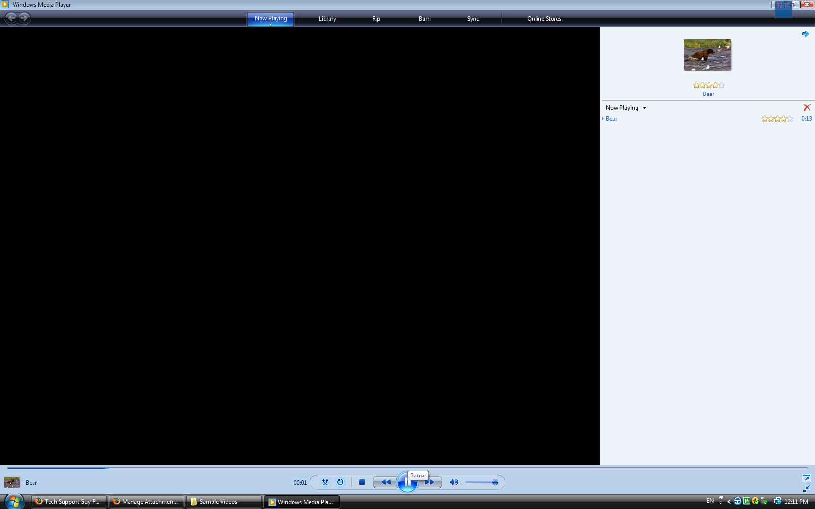The width and height of the screenshot is (815, 509).
Task: Switch player to full screen view
Action: [806, 478]
